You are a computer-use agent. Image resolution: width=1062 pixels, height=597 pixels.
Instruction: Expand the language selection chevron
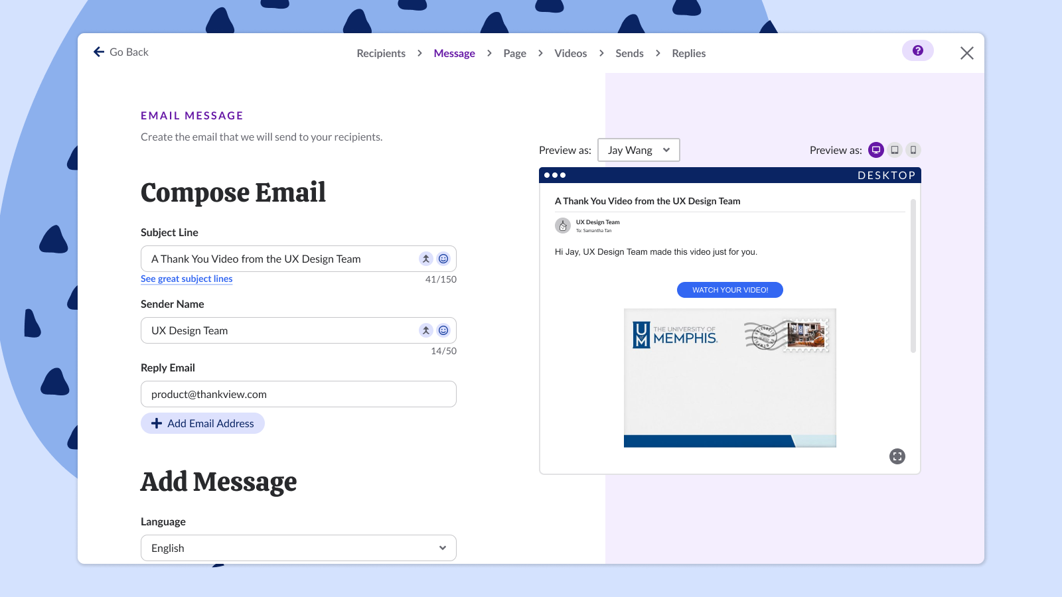[442, 548]
